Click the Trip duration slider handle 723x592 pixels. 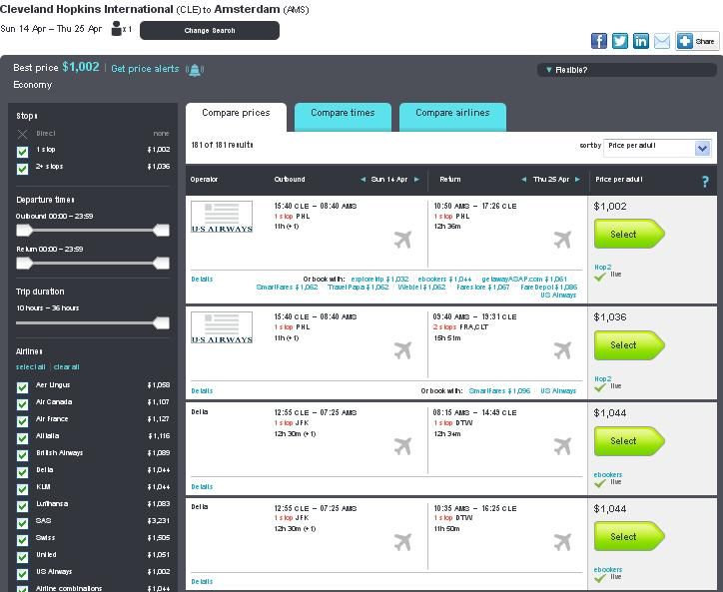coord(162,322)
